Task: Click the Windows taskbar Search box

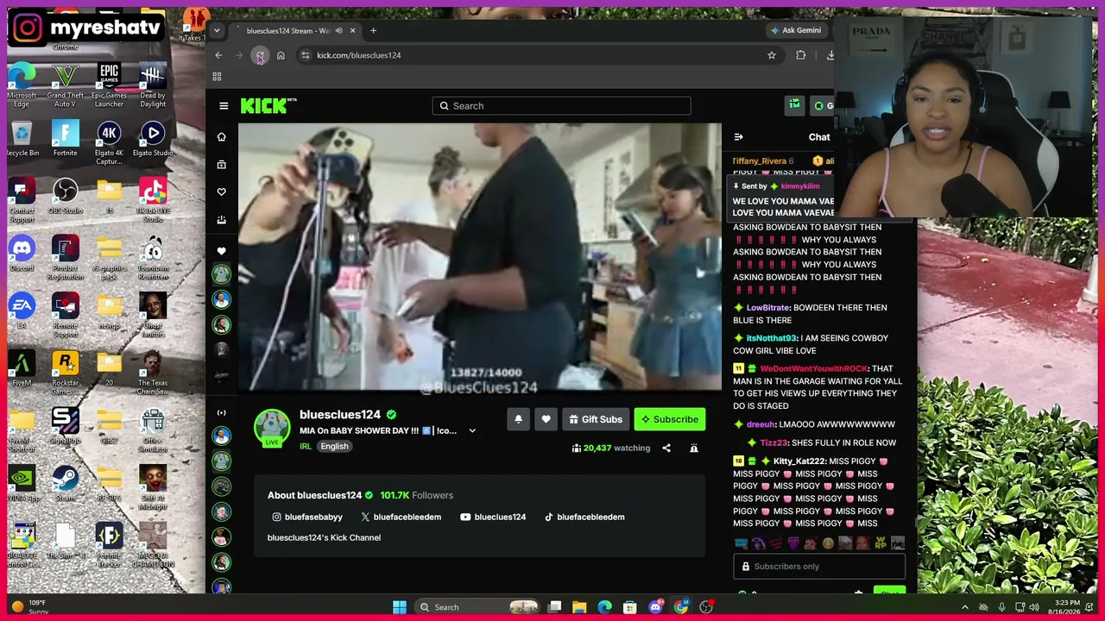Action: click(x=476, y=607)
